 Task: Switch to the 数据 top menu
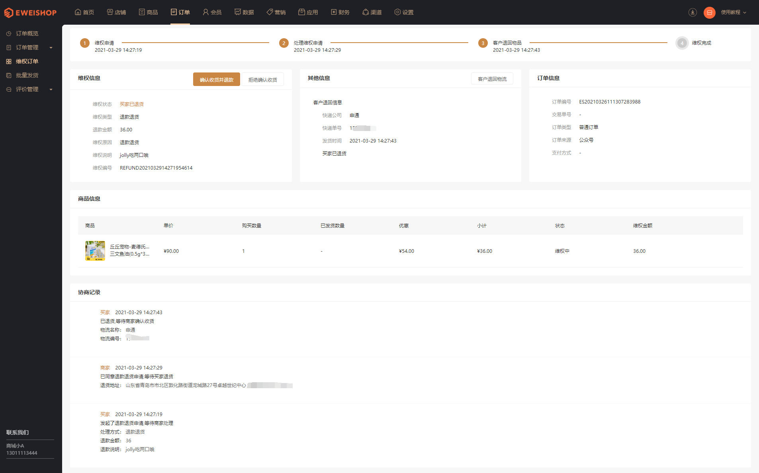244,12
